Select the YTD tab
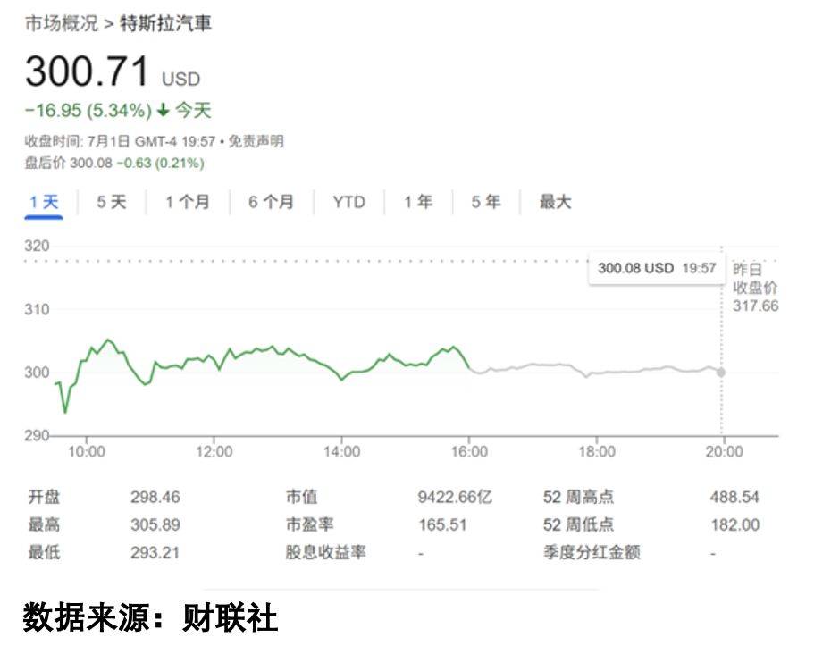831x654 pixels. tap(348, 202)
